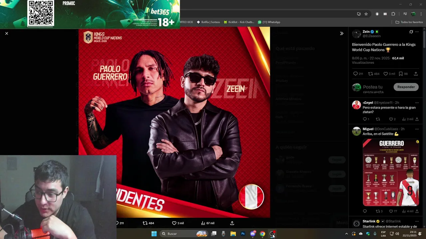
Task: Open Enyel's profile name link
Action: [368, 103]
